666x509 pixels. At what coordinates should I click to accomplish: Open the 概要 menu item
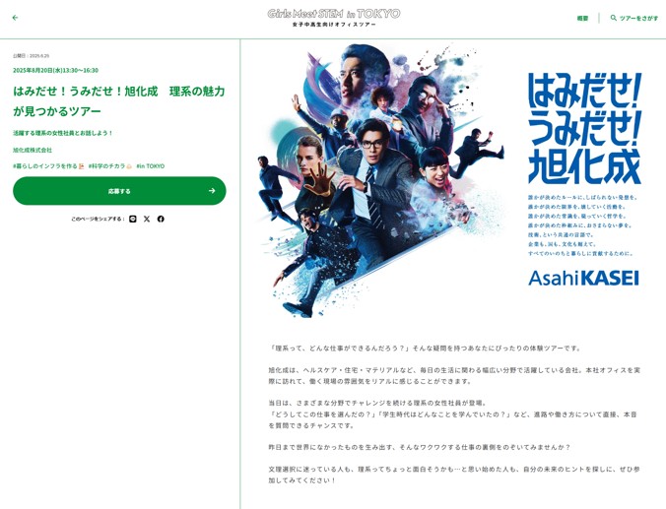coord(582,19)
